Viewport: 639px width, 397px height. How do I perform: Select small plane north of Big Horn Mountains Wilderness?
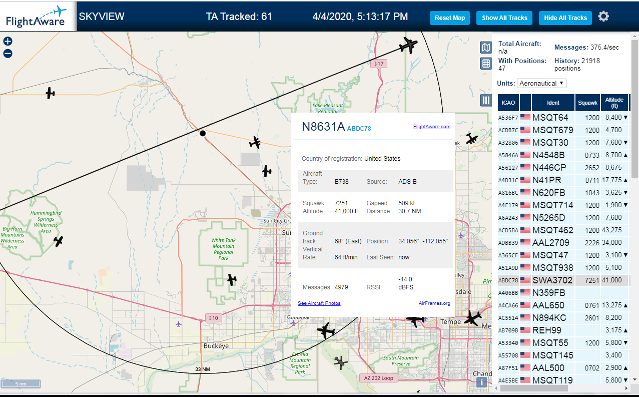50,93
